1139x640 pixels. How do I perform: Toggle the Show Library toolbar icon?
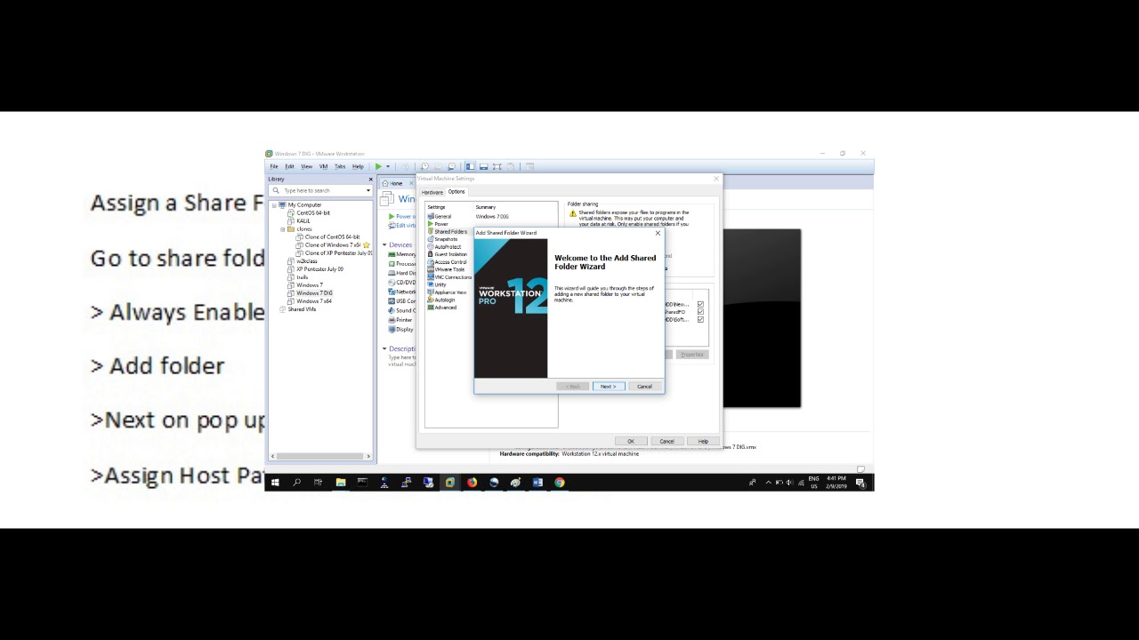point(470,166)
